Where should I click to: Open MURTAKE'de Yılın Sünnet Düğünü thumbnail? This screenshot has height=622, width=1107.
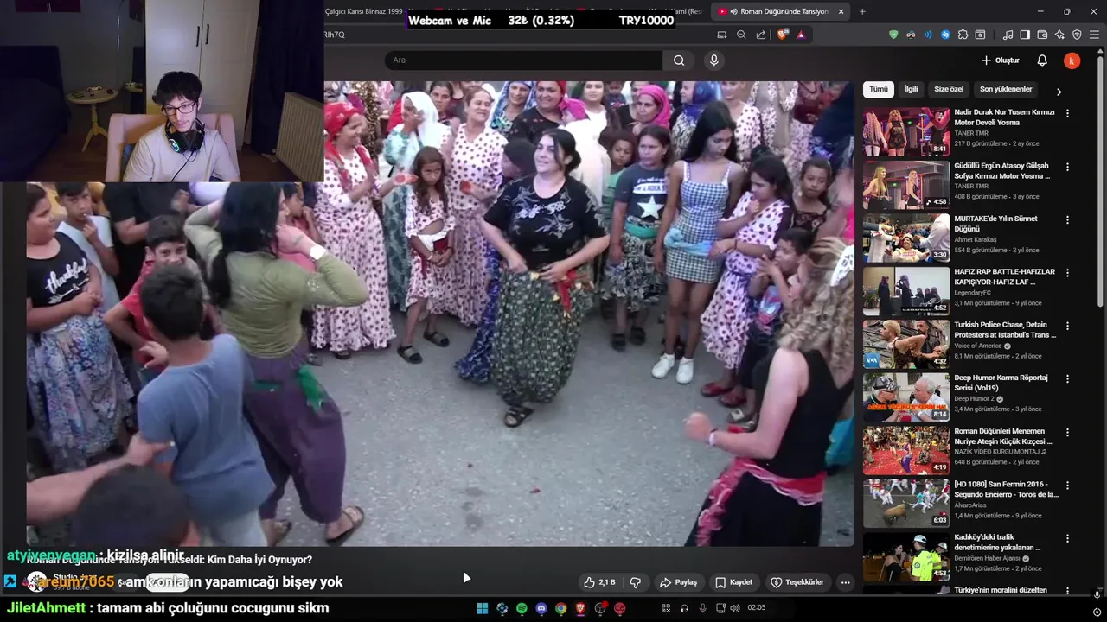[906, 238]
